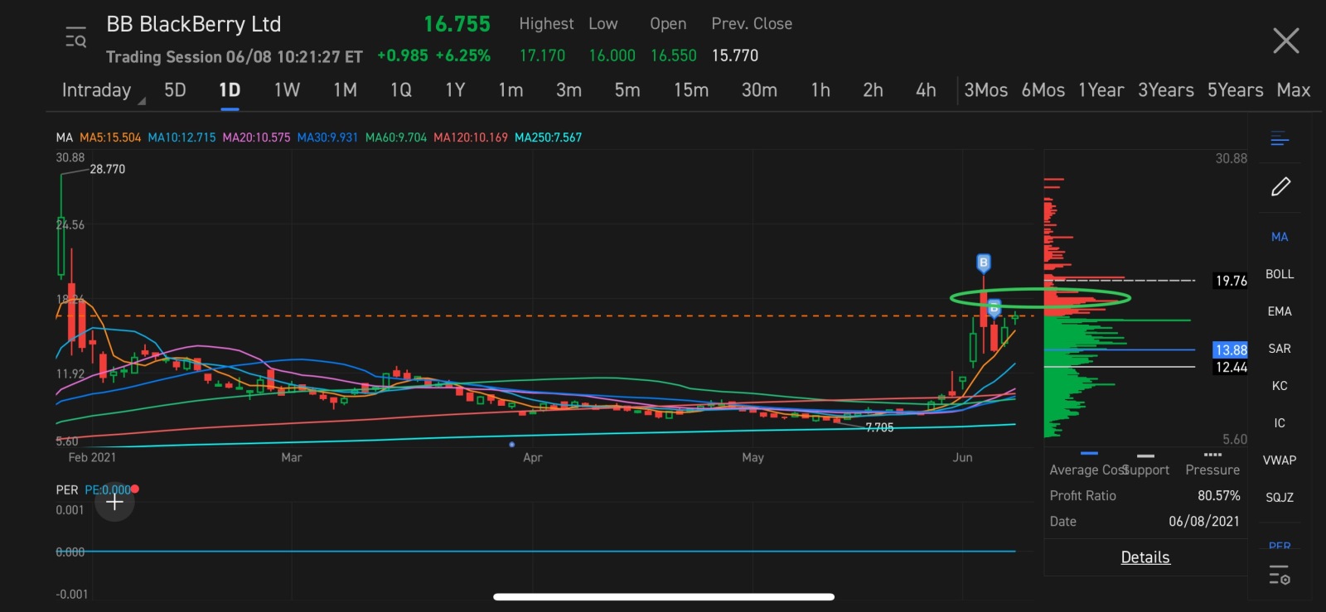The image size is (1326, 612).
Task: Open the Details link
Action: pyautogui.click(x=1145, y=557)
